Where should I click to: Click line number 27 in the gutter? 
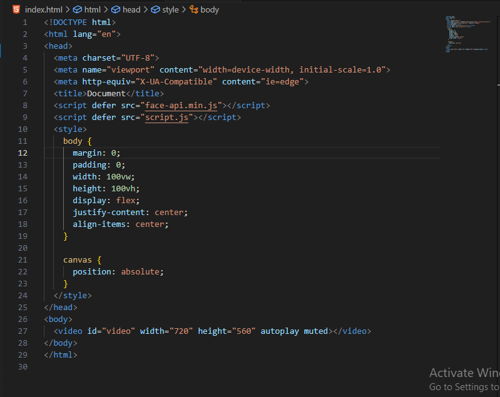tap(23, 331)
